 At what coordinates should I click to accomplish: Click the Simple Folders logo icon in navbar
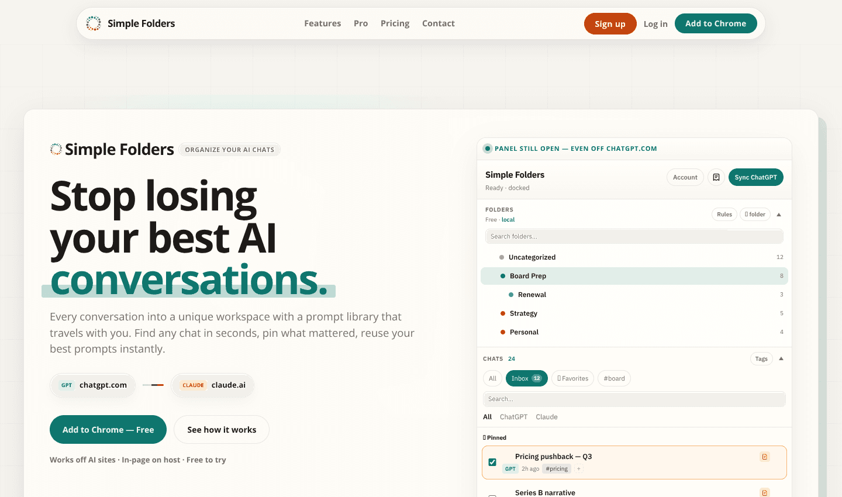pyautogui.click(x=94, y=23)
